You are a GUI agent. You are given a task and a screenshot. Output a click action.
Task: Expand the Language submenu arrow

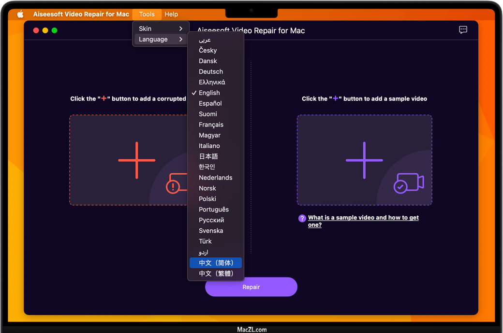[x=180, y=39]
